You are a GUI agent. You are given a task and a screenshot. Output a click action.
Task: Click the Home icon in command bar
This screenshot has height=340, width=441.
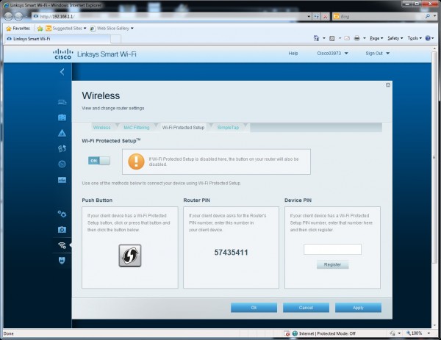pos(316,38)
